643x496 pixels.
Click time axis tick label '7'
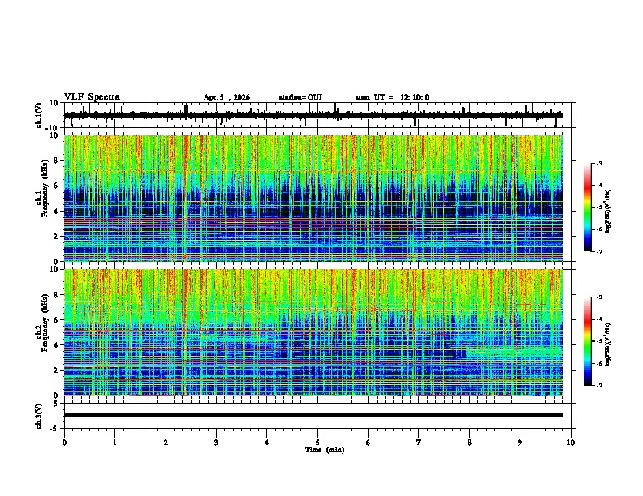point(419,443)
